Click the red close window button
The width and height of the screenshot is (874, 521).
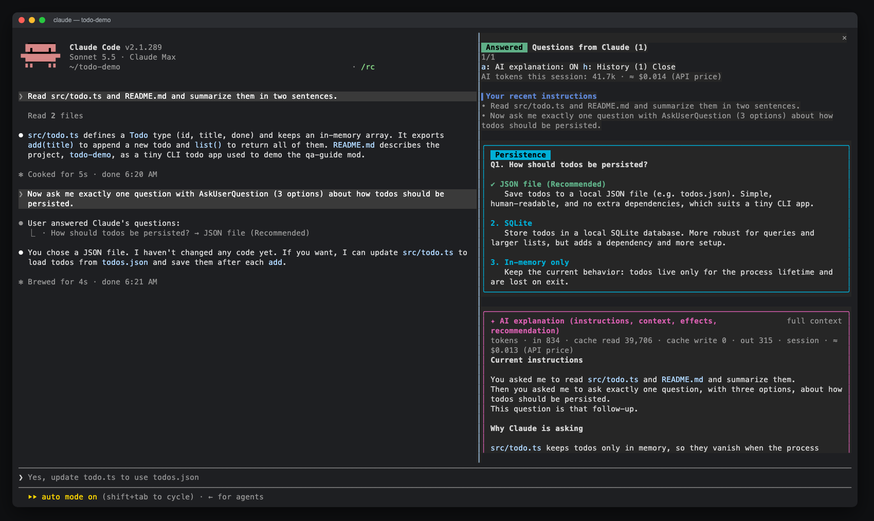click(22, 20)
